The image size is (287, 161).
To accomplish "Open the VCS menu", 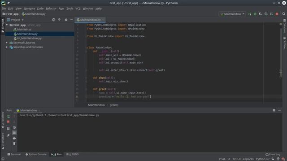I will coord(78,8).
